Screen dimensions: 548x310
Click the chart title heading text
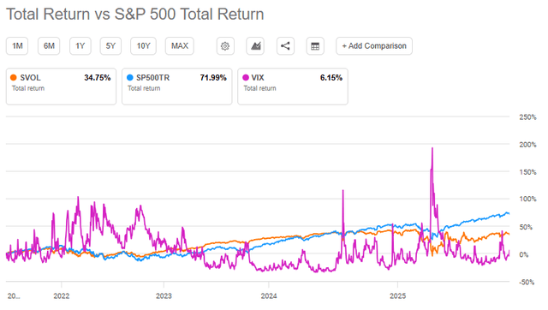pos(135,15)
